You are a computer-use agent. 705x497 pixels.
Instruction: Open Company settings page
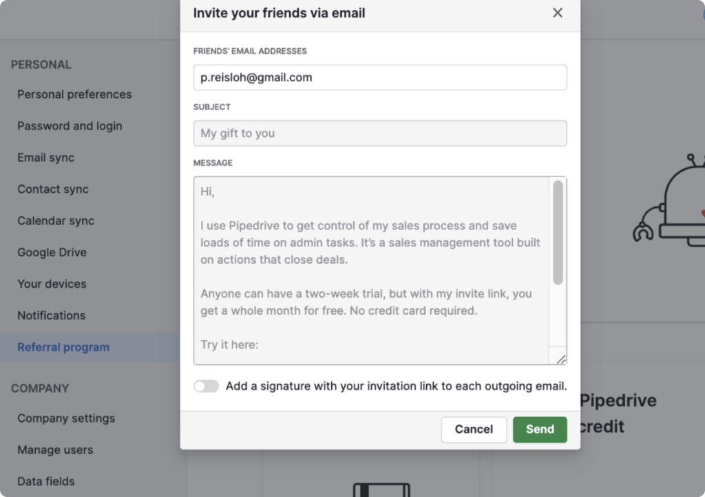[66, 419]
